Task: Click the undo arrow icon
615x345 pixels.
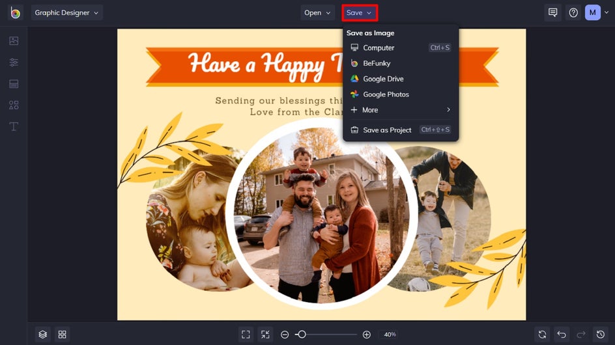Action: pyautogui.click(x=562, y=335)
